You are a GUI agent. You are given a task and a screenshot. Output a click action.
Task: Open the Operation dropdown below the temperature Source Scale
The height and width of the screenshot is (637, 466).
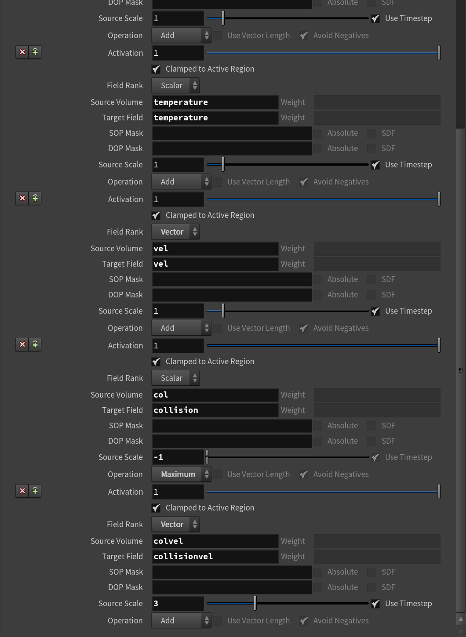[x=181, y=182]
